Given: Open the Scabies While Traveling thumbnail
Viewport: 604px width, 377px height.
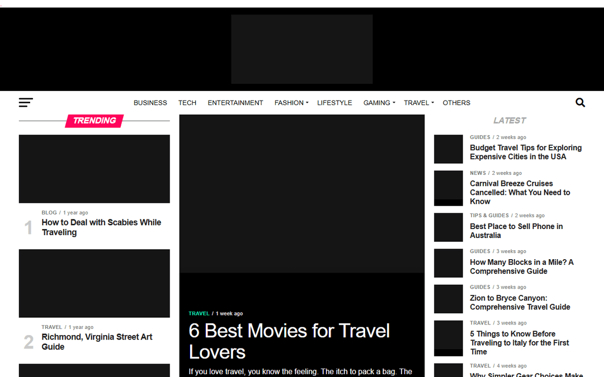Looking at the screenshot, I should pos(95,169).
